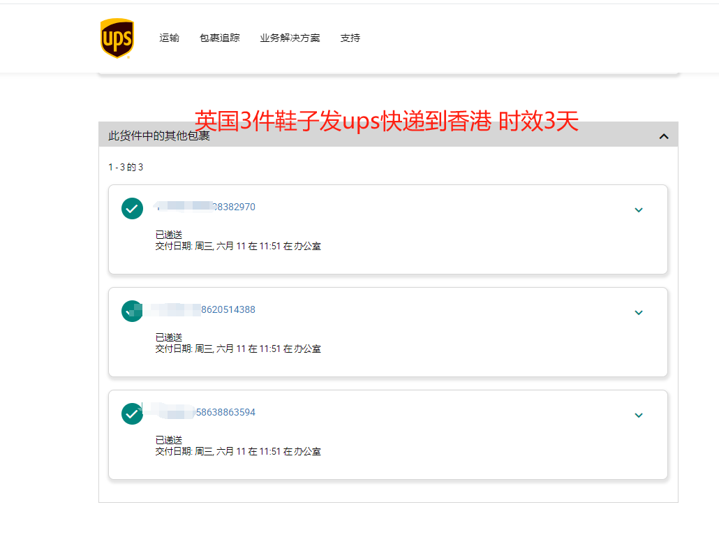Open the 包裹追踪 menu

[x=220, y=38]
